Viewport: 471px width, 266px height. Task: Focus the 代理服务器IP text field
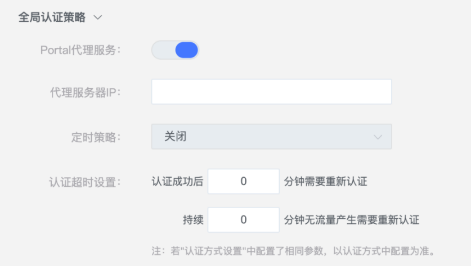(x=272, y=92)
